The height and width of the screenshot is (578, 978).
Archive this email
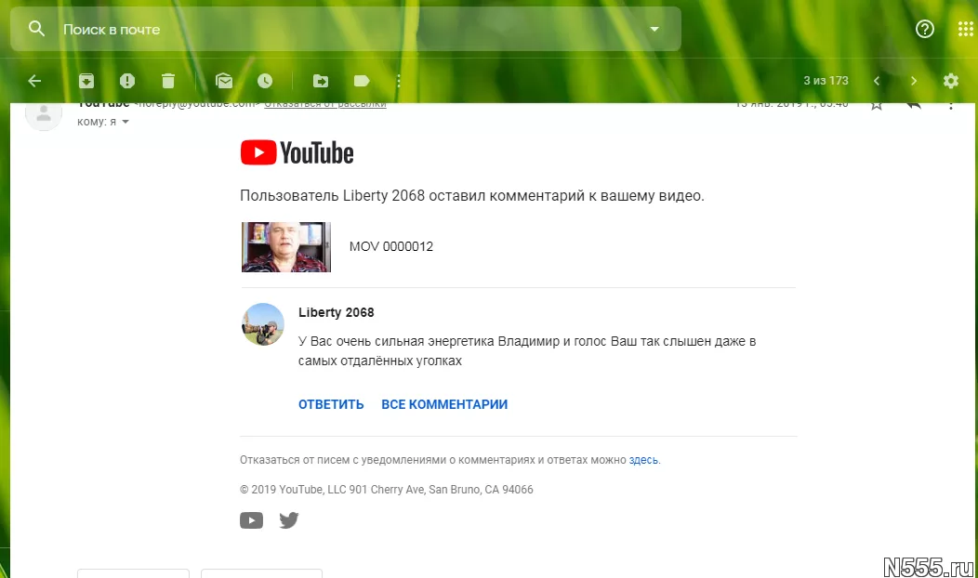coord(86,81)
